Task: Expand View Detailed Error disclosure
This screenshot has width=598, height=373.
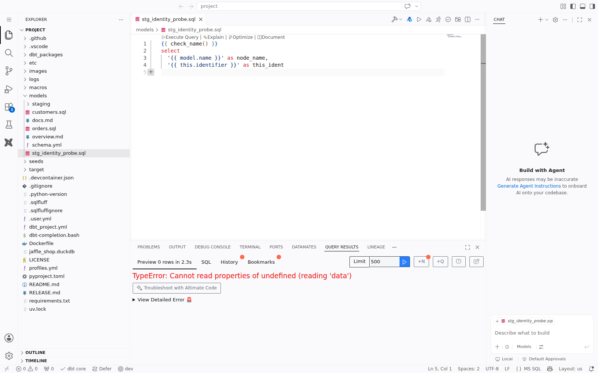Action: click(162, 300)
